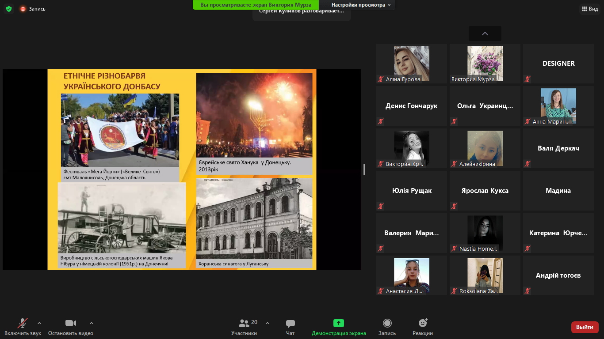Expand the arrow next to Участники
Image resolution: width=604 pixels, height=339 pixels.
(x=268, y=323)
